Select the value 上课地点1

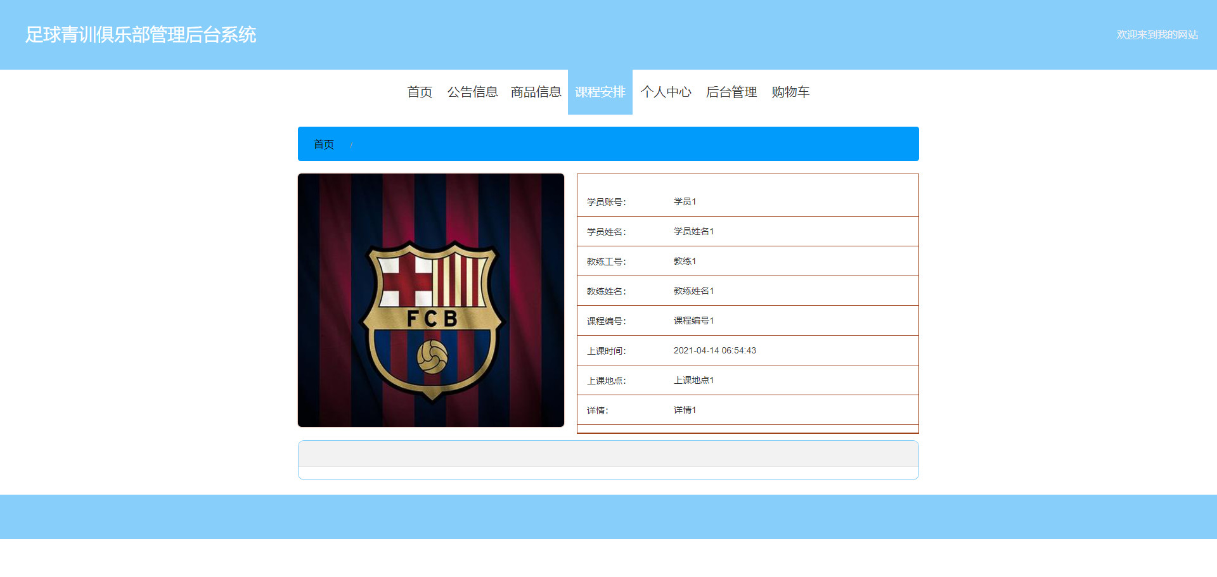pos(693,380)
